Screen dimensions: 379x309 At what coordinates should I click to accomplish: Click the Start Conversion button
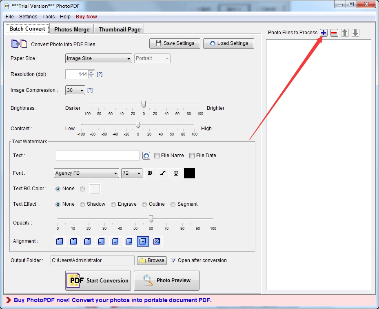[x=98, y=280]
